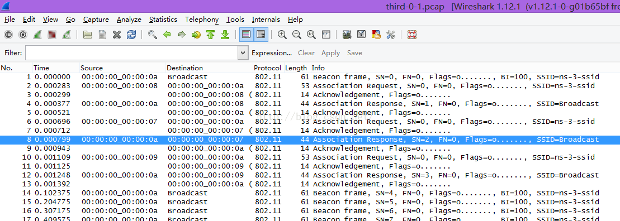The height and width of the screenshot is (221, 620).
Task: Go forward in packet history
Action: click(182, 35)
